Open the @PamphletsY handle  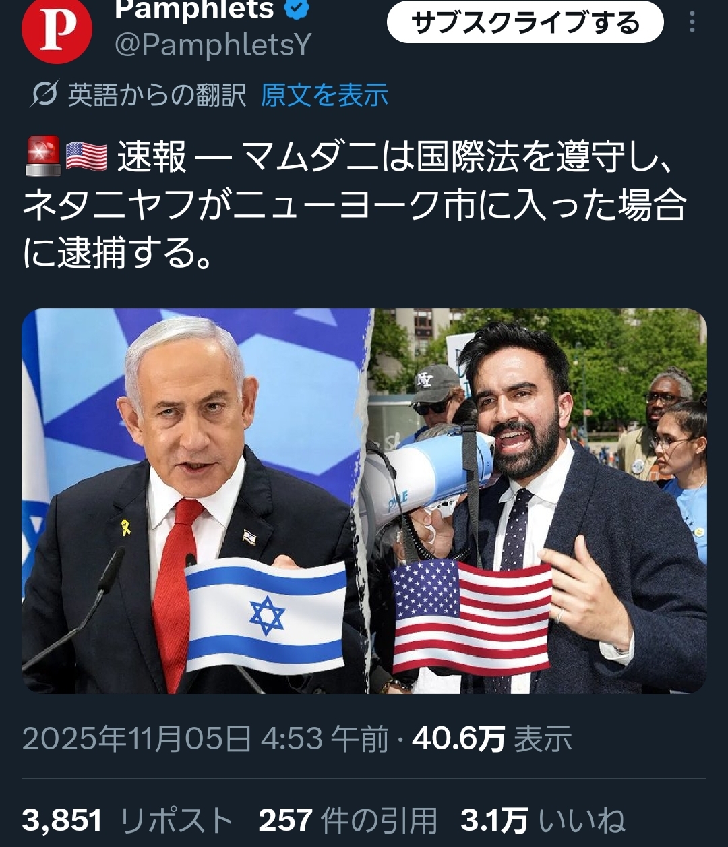[x=213, y=46]
